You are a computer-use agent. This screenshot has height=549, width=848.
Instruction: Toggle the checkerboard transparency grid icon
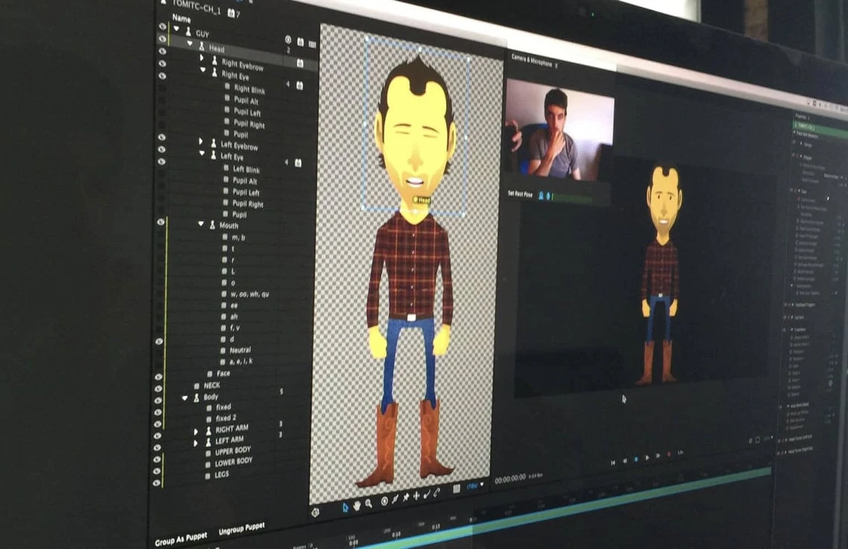pyautogui.click(x=457, y=489)
